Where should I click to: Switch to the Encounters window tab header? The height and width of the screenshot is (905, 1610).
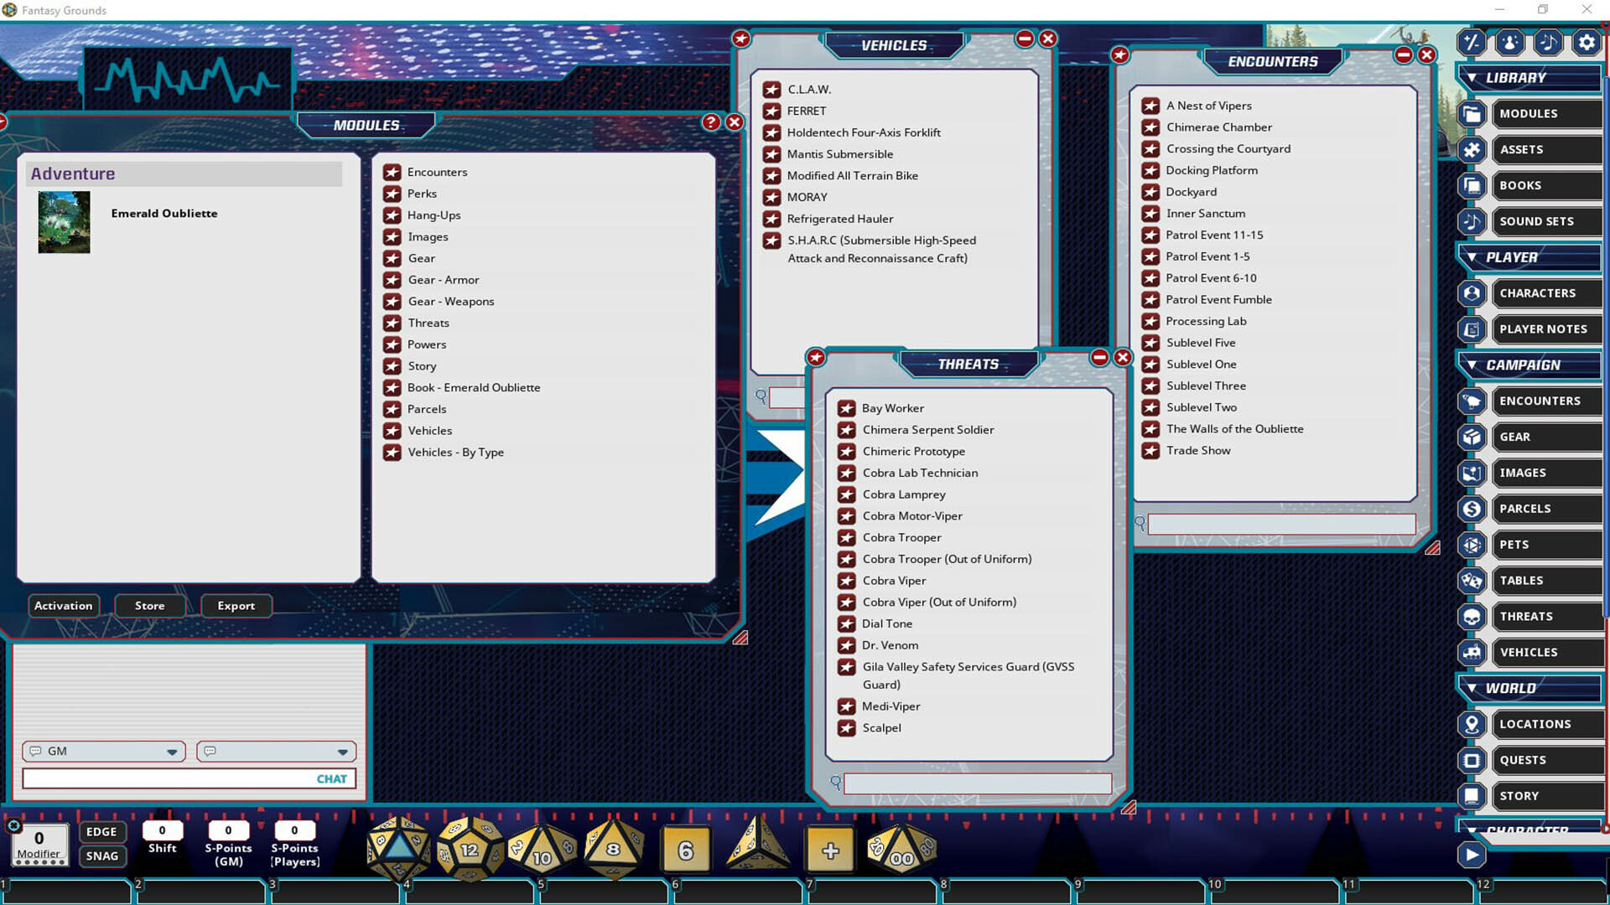[x=1273, y=60]
